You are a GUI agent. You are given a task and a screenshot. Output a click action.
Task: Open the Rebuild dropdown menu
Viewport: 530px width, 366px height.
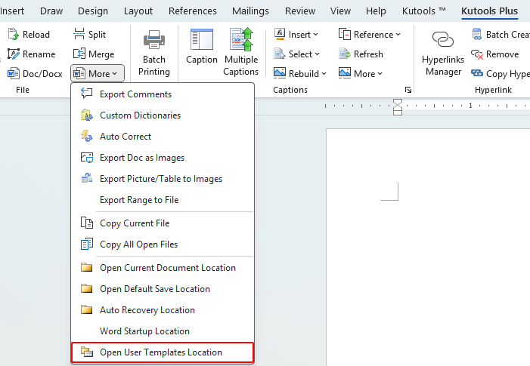(300, 74)
